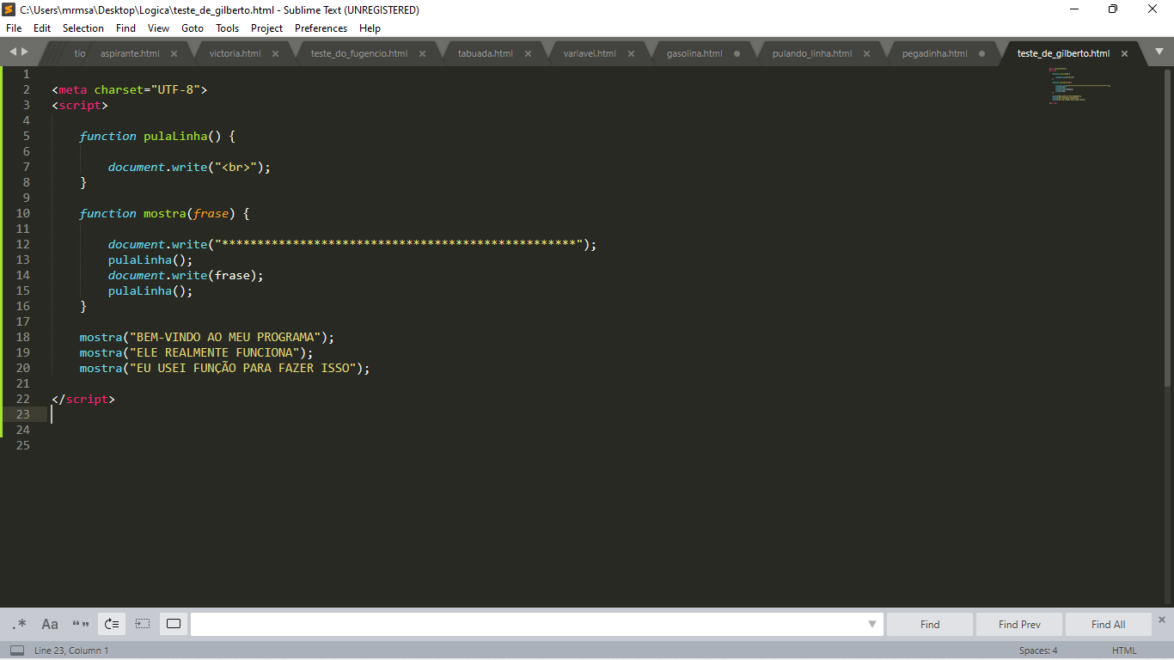Close the find panel
Viewport: 1174px width, 660px height.
(1162, 620)
